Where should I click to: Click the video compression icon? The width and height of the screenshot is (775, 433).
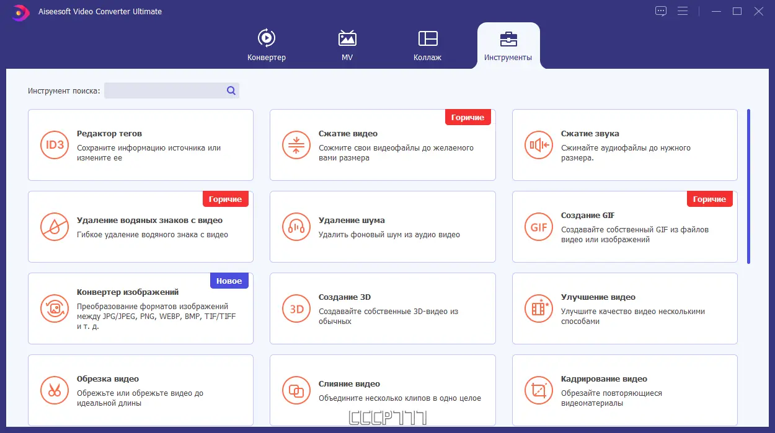pos(296,145)
